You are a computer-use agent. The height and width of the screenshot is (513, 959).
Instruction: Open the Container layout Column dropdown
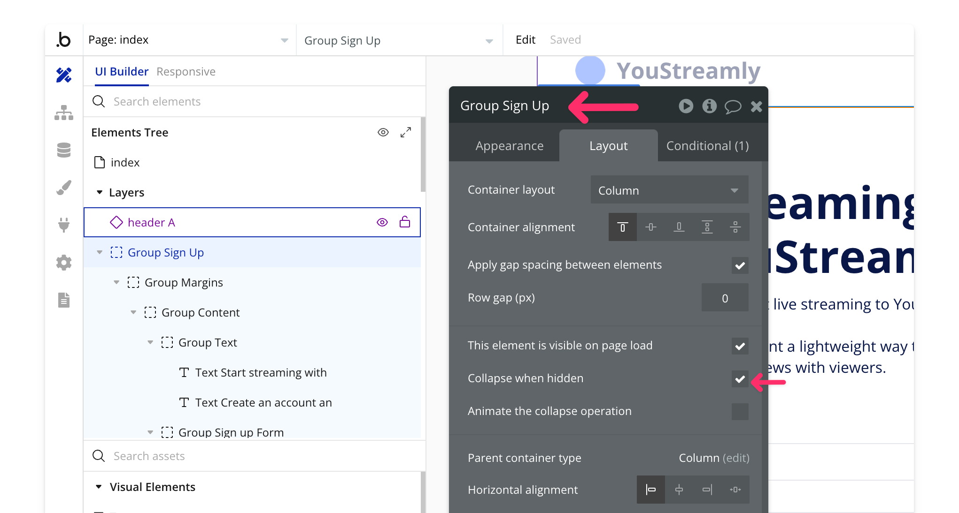pyautogui.click(x=669, y=190)
